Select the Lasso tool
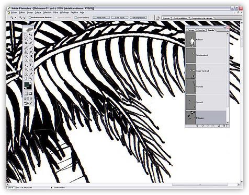Viewport: 249px width, 195px height. pyautogui.click(x=26, y=39)
